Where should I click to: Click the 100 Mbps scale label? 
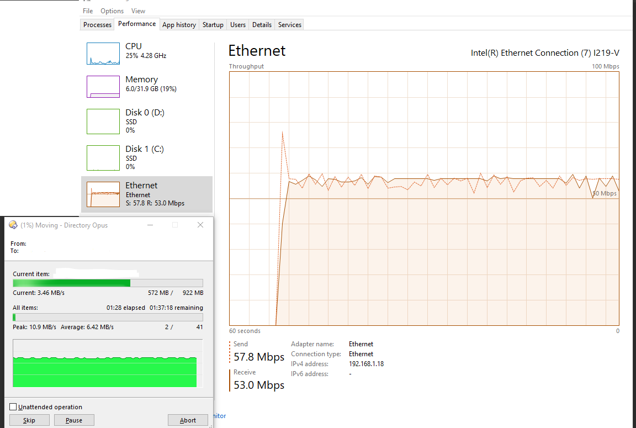click(606, 66)
